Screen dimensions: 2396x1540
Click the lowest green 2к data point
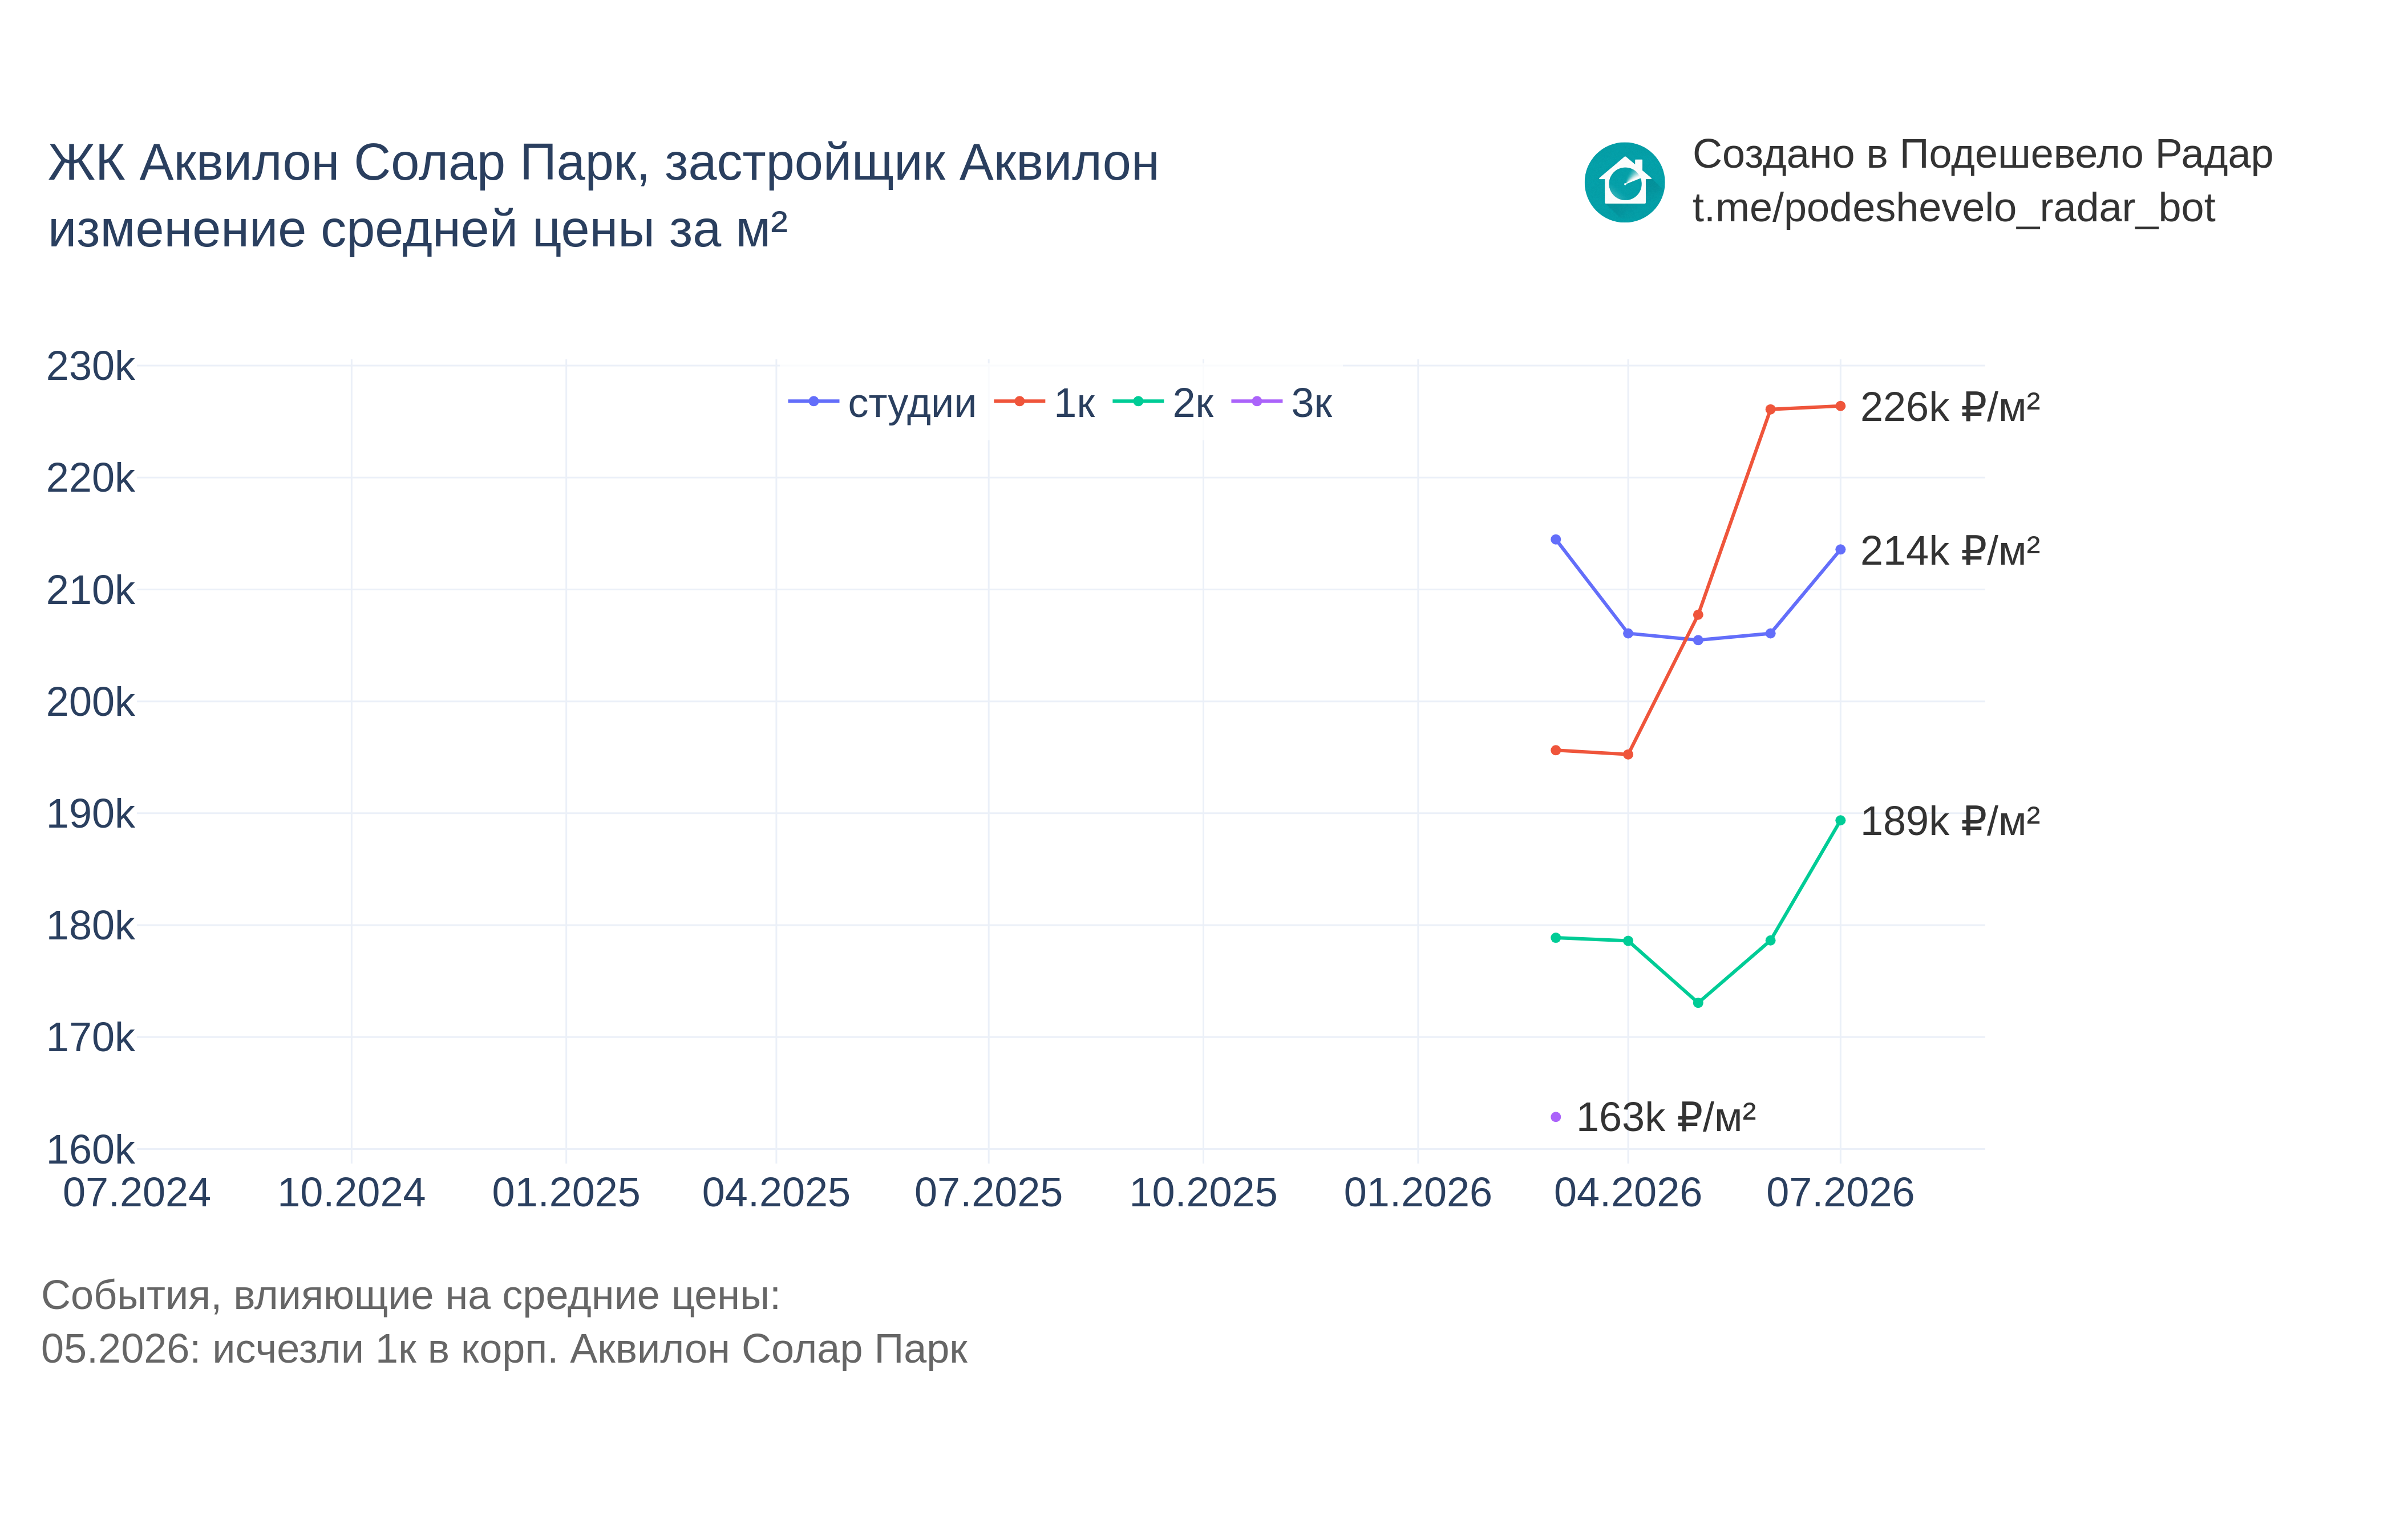coord(1698,1002)
